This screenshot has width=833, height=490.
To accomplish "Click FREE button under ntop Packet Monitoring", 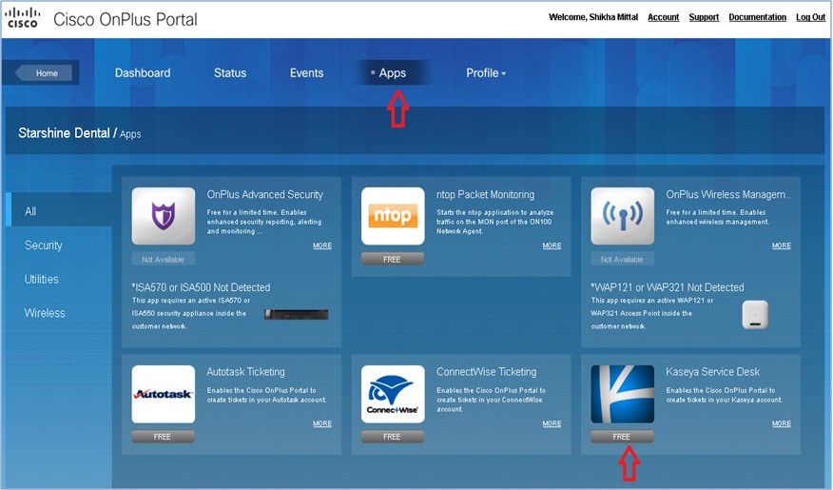I will [393, 259].
